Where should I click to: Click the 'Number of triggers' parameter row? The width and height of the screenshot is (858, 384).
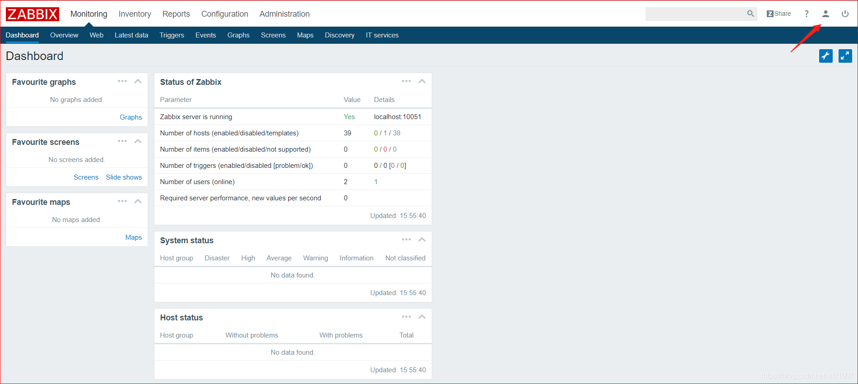[x=293, y=166]
